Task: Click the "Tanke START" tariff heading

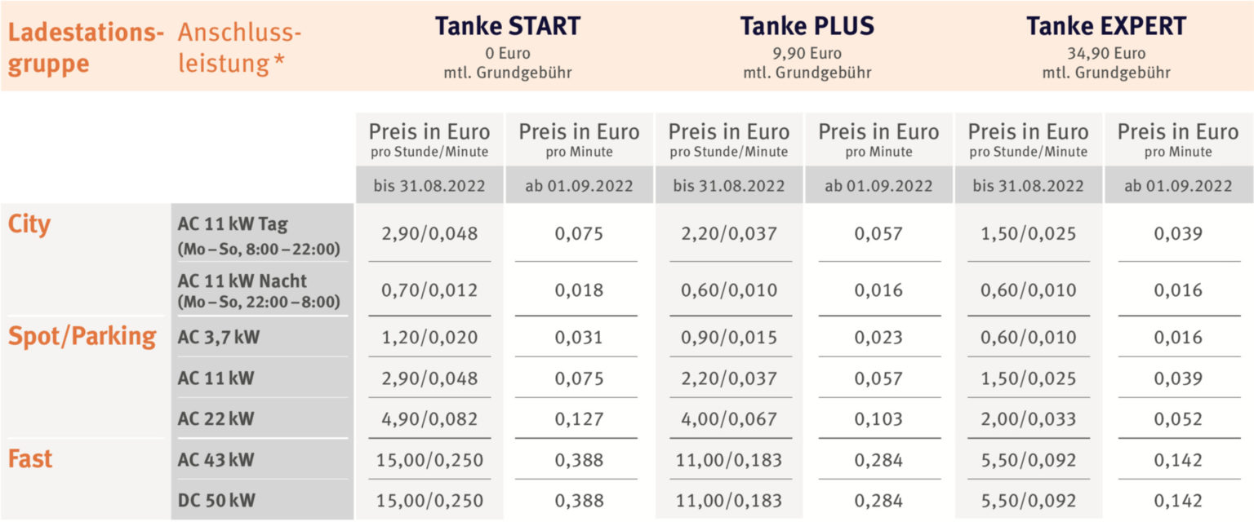Action: pos(507,26)
